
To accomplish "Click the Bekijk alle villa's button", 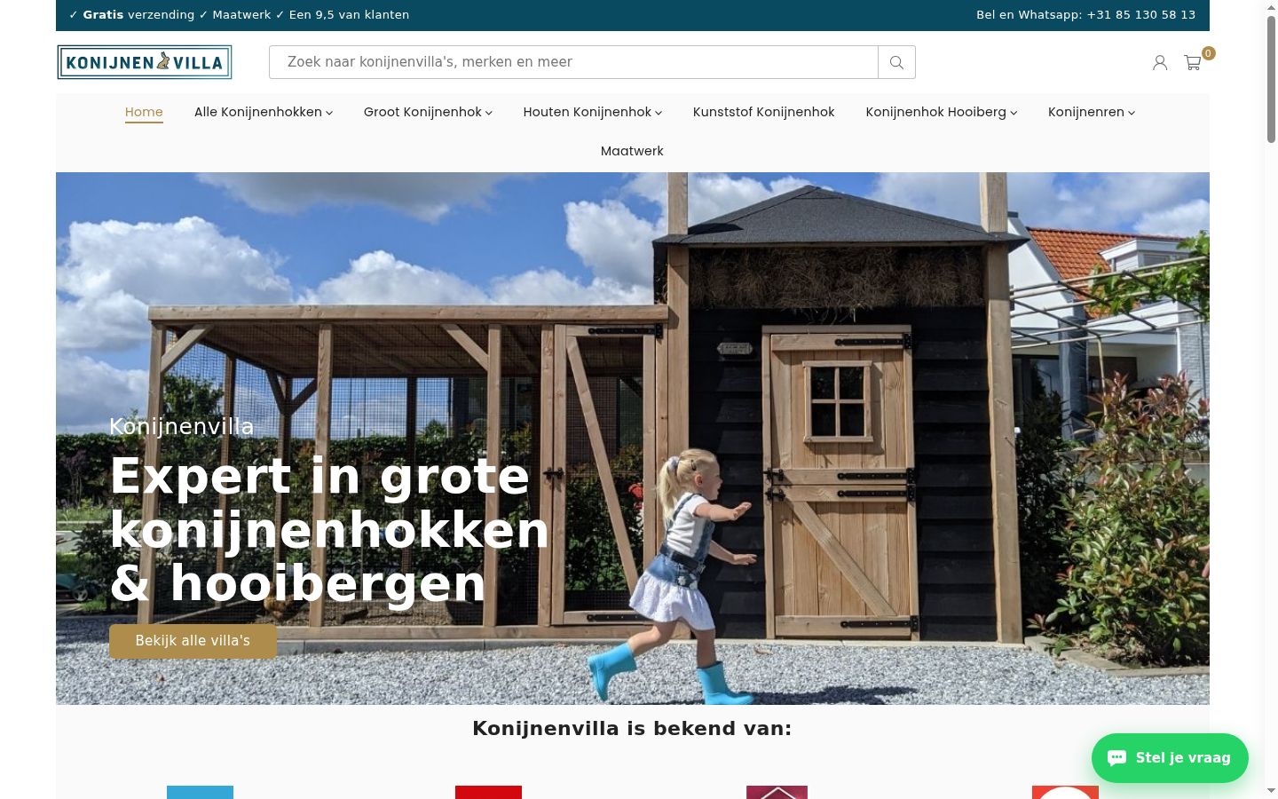I will click(x=193, y=641).
